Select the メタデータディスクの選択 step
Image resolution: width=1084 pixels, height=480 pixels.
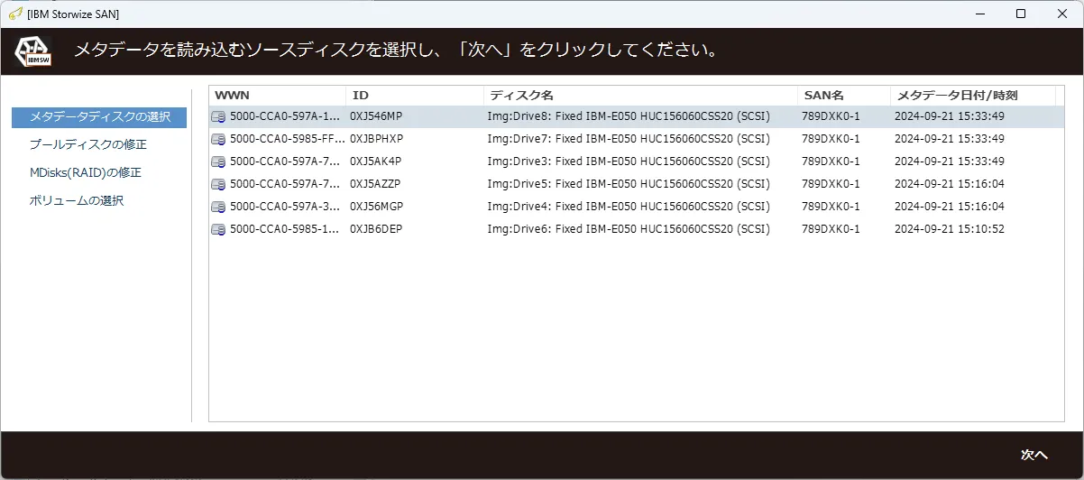click(x=99, y=117)
